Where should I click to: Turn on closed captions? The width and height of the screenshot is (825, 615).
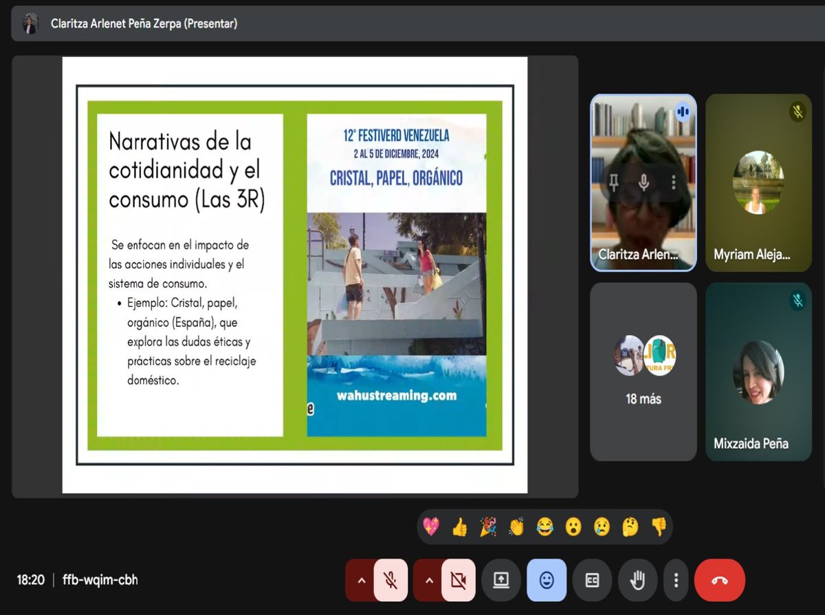(592, 581)
